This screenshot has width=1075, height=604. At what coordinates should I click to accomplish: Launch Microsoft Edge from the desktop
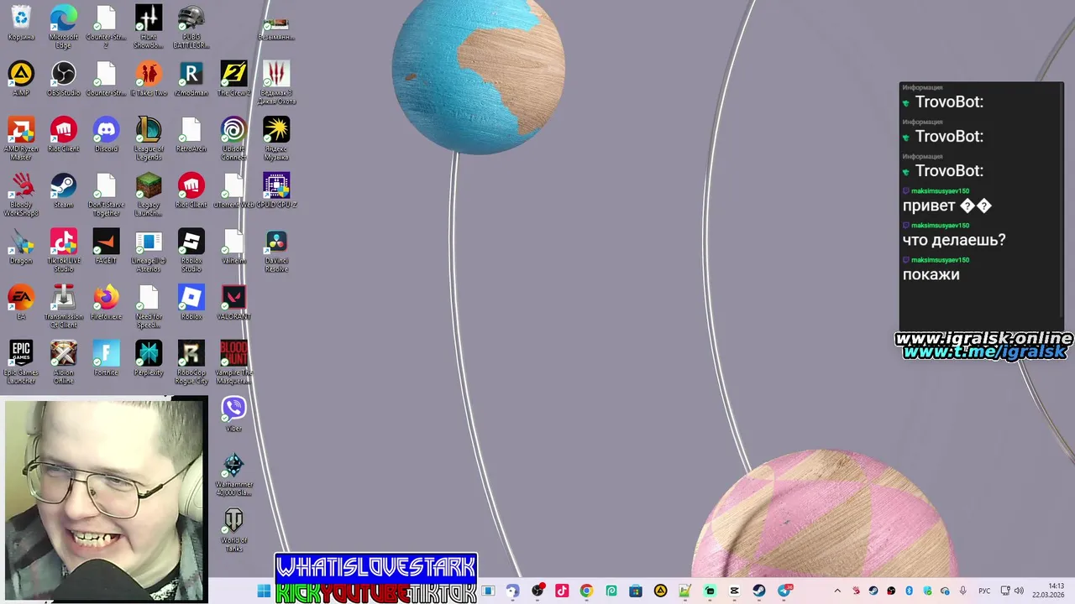(x=64, y=27)
